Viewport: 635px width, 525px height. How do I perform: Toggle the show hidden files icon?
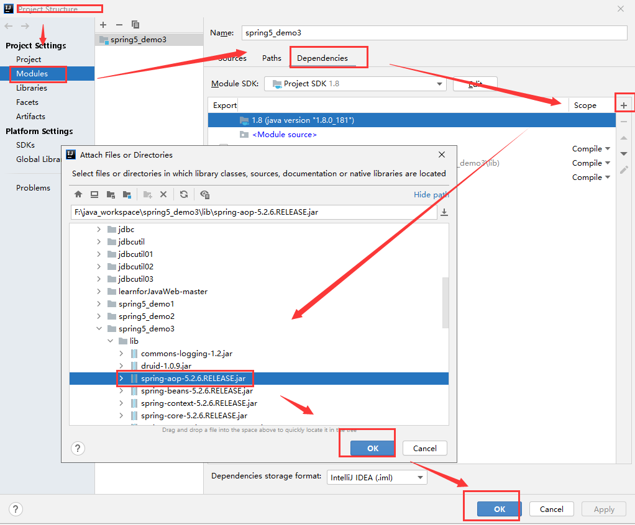204,195
